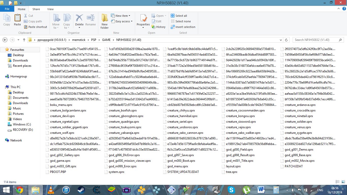Refresh the folder using the refresh icon

[x=287, y=40]
